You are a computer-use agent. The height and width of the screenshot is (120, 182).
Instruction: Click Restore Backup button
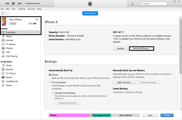pyautogui.click(x=148, y=82)
